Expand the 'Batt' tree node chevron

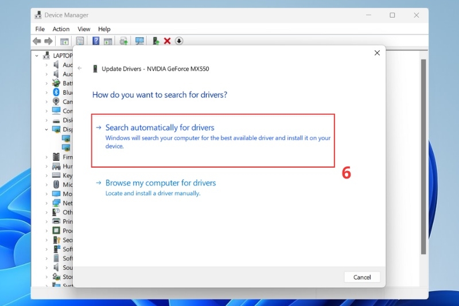[46, 83]
